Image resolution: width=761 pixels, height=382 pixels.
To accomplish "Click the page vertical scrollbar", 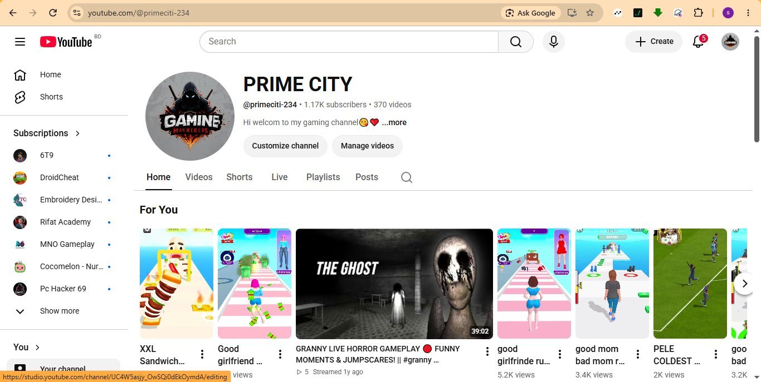I will tap(757, 89).
